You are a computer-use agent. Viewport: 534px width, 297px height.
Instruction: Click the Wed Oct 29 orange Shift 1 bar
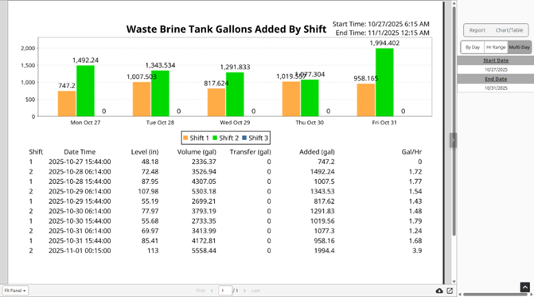coord(216,103)
